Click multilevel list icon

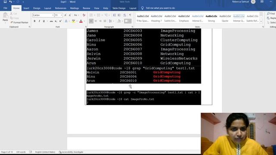[106, 15]
